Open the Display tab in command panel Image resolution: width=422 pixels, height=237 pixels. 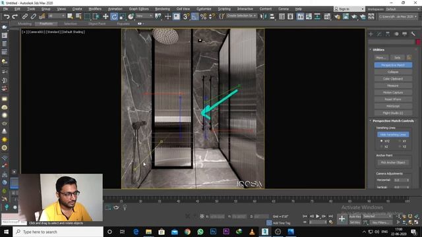(405, 34)
